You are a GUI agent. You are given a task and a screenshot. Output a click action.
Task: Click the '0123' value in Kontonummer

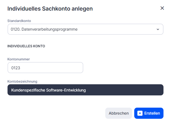[16, 68]
